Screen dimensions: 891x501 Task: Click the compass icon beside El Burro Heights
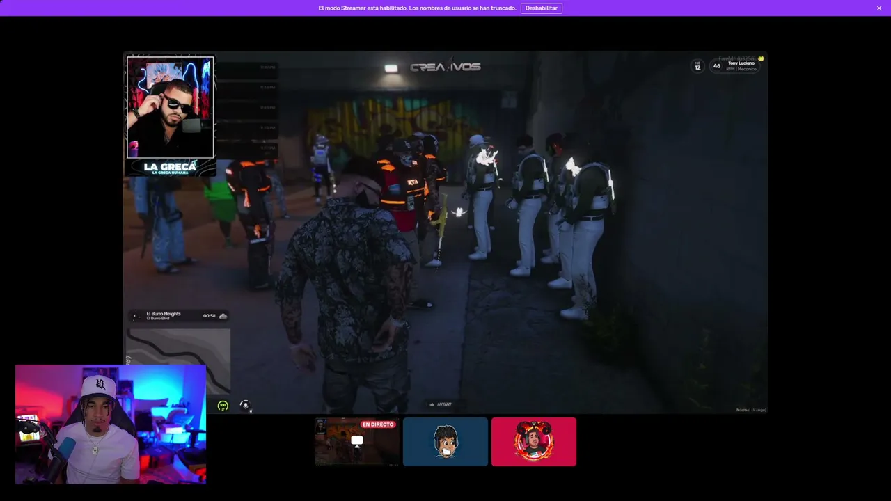pyautogui.click(x=136, y=316)
